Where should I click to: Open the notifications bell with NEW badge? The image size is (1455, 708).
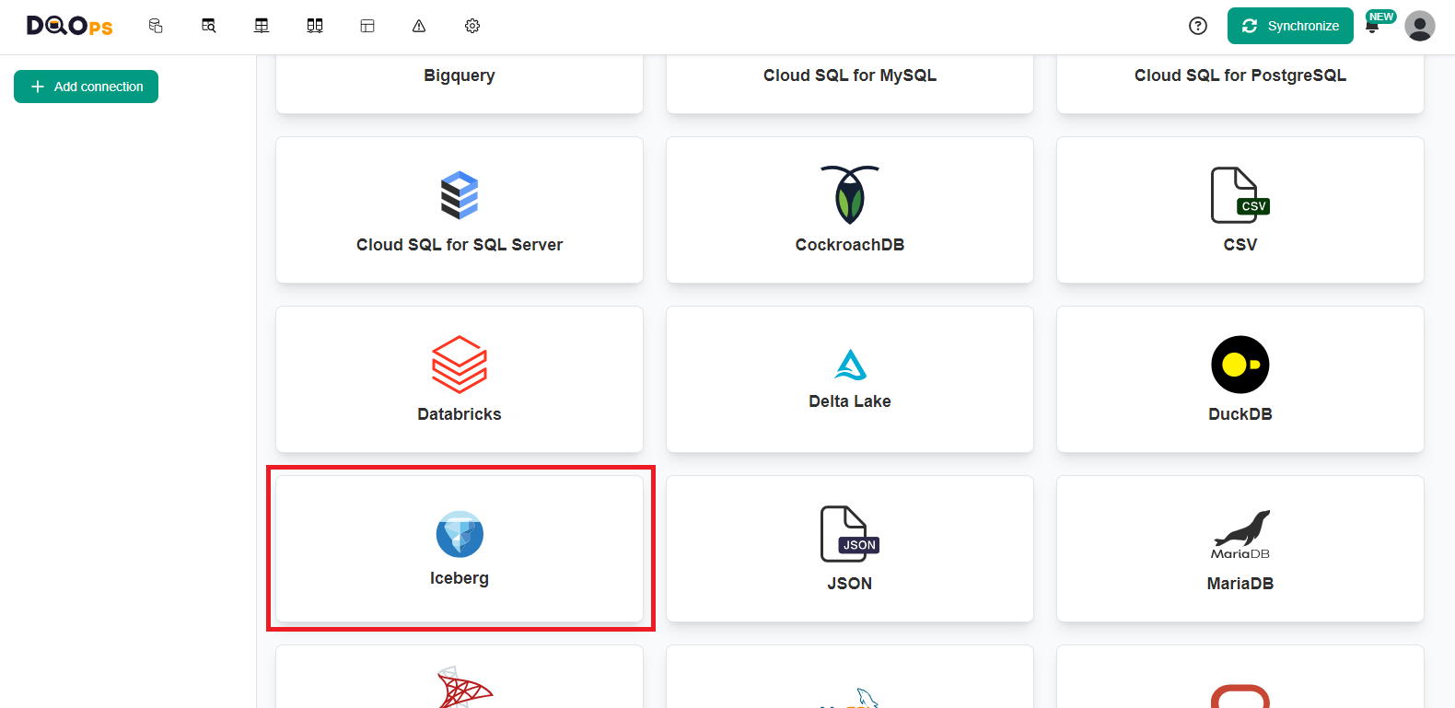click(x=1373, y=26)
